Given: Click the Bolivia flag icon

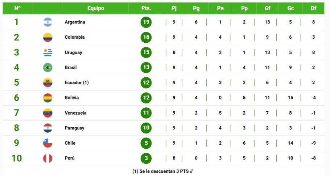Looking at the screenshot, I should (48, 98).
